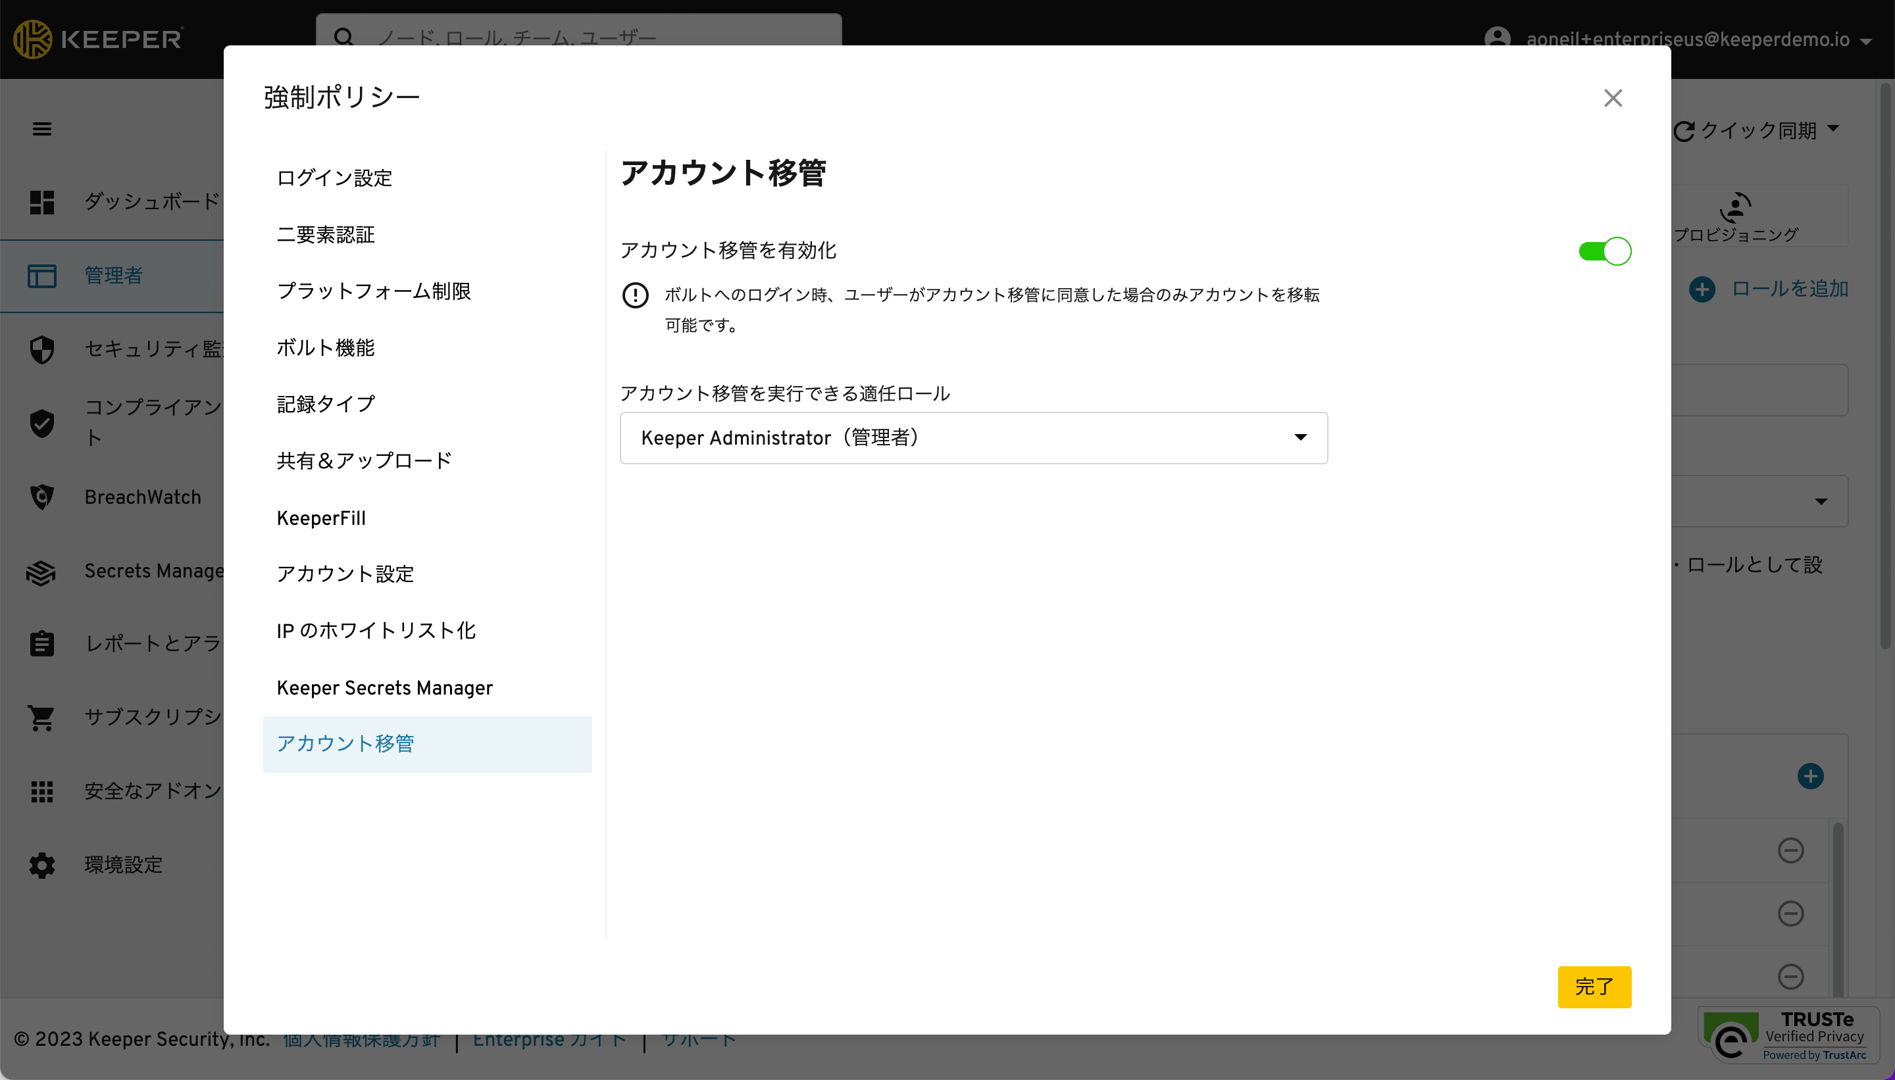
Task: Click the クイック同期 refresh icon
Action: point(1684,132)
